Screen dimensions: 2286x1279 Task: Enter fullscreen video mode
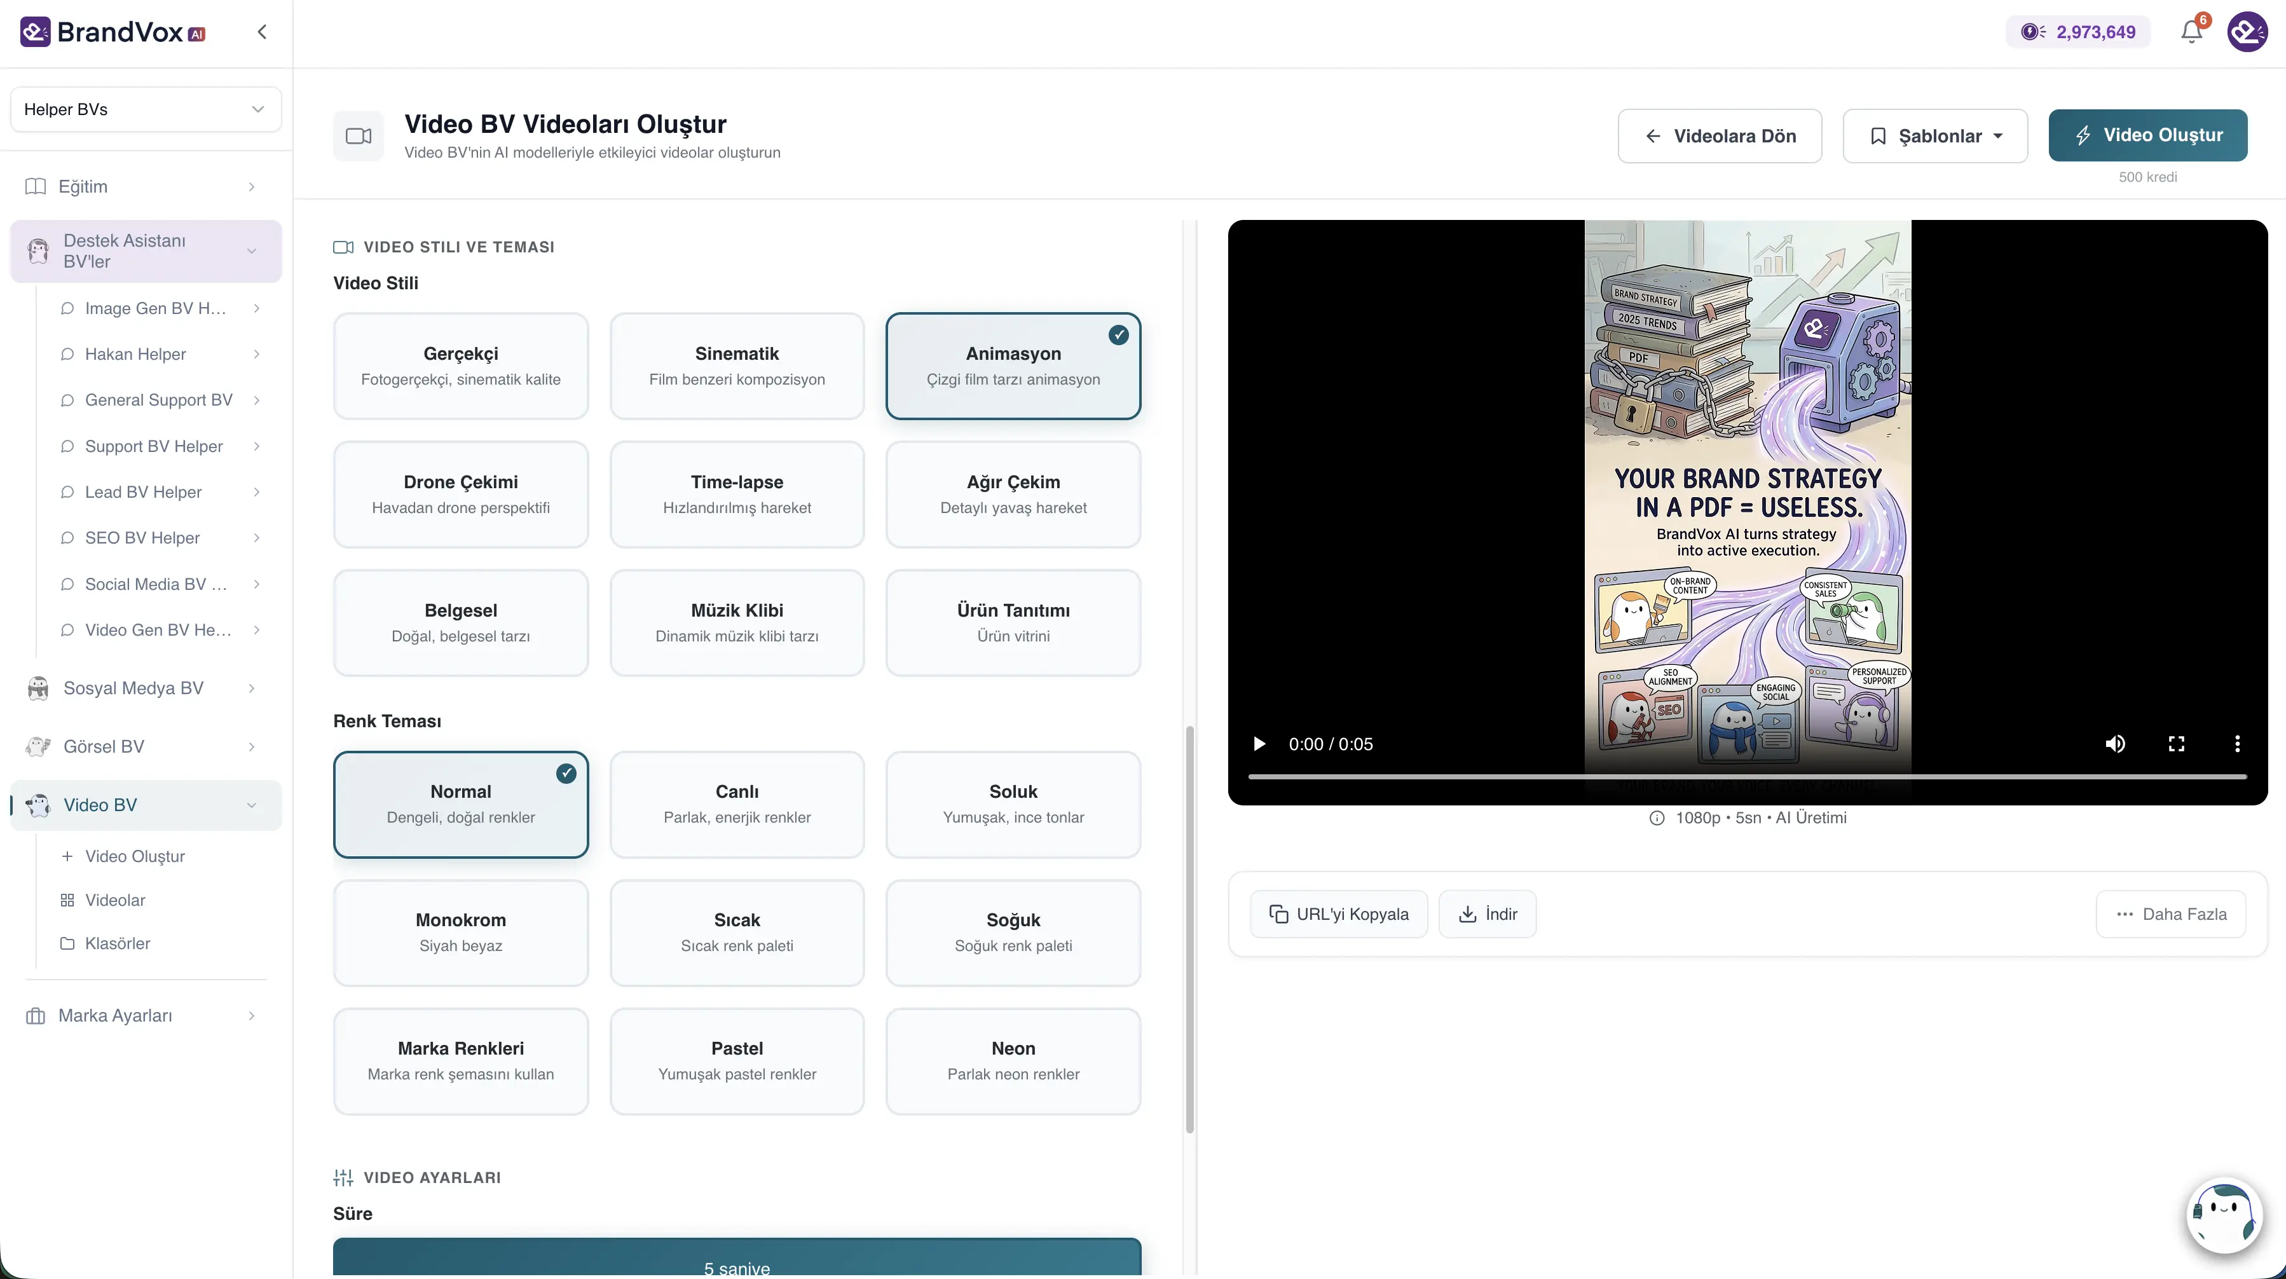tap(2176, 744)
